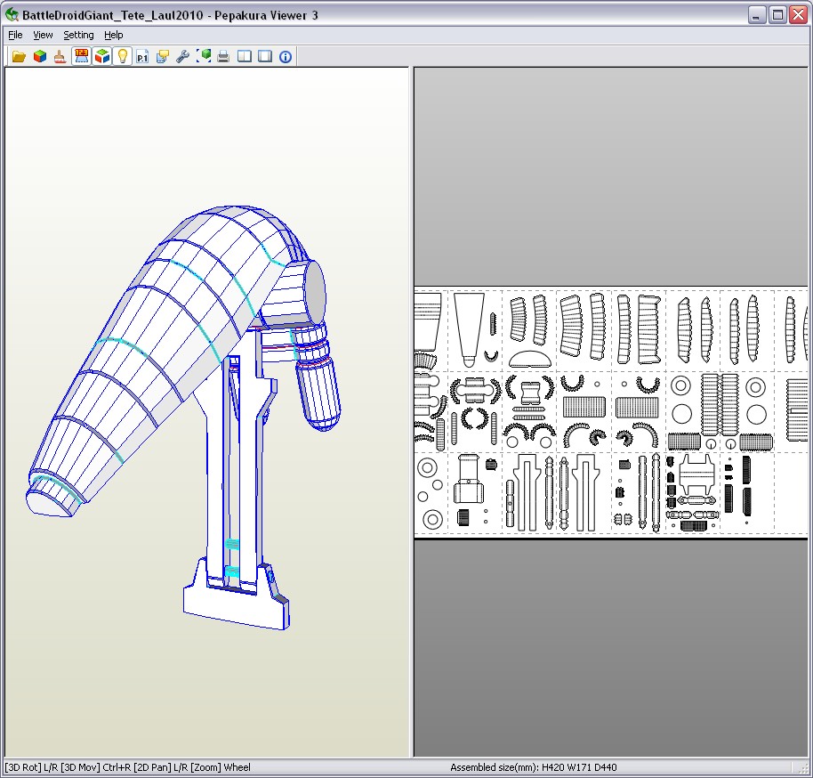This screenshot has width=813, height=778.
Task: Open the View menu
Action: tap(43, 35)
